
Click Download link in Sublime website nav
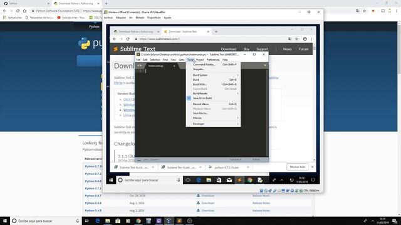(x=229, y=49)
